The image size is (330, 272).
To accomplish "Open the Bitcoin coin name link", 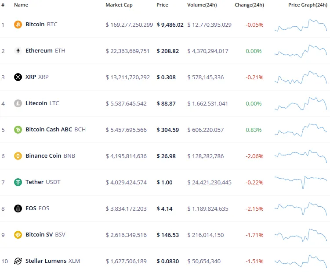I will pos(35,25).
